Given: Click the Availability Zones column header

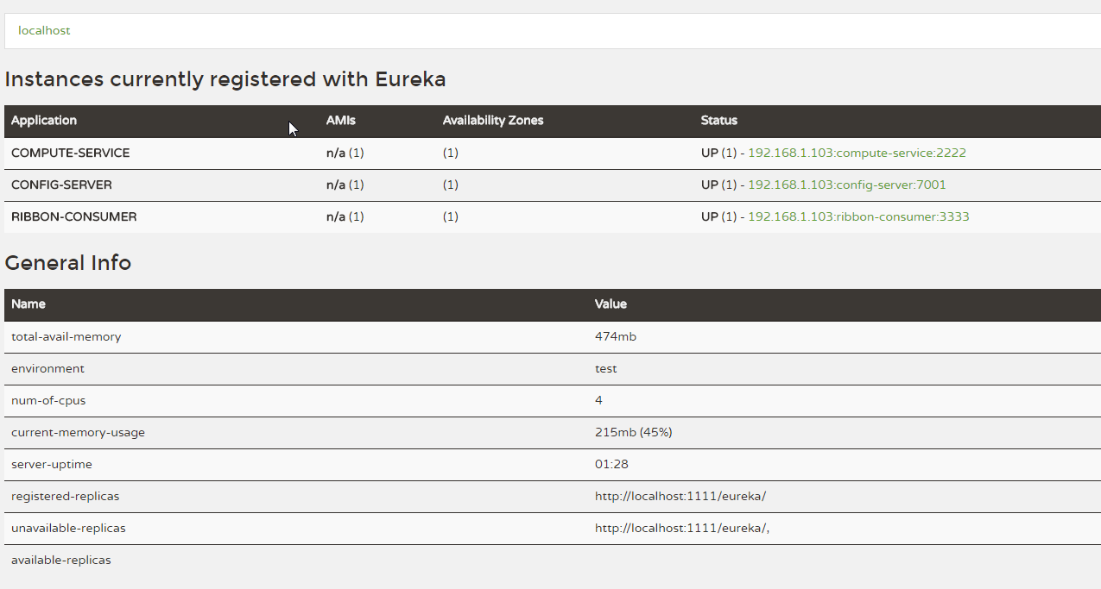Looking at the screenshot, I should 493,121.
